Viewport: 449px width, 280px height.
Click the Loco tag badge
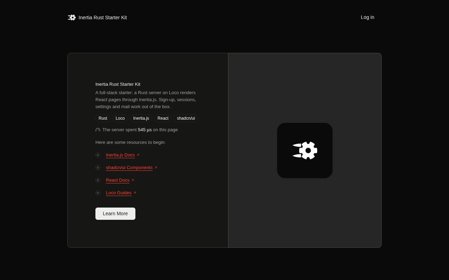tap(120, 118)
